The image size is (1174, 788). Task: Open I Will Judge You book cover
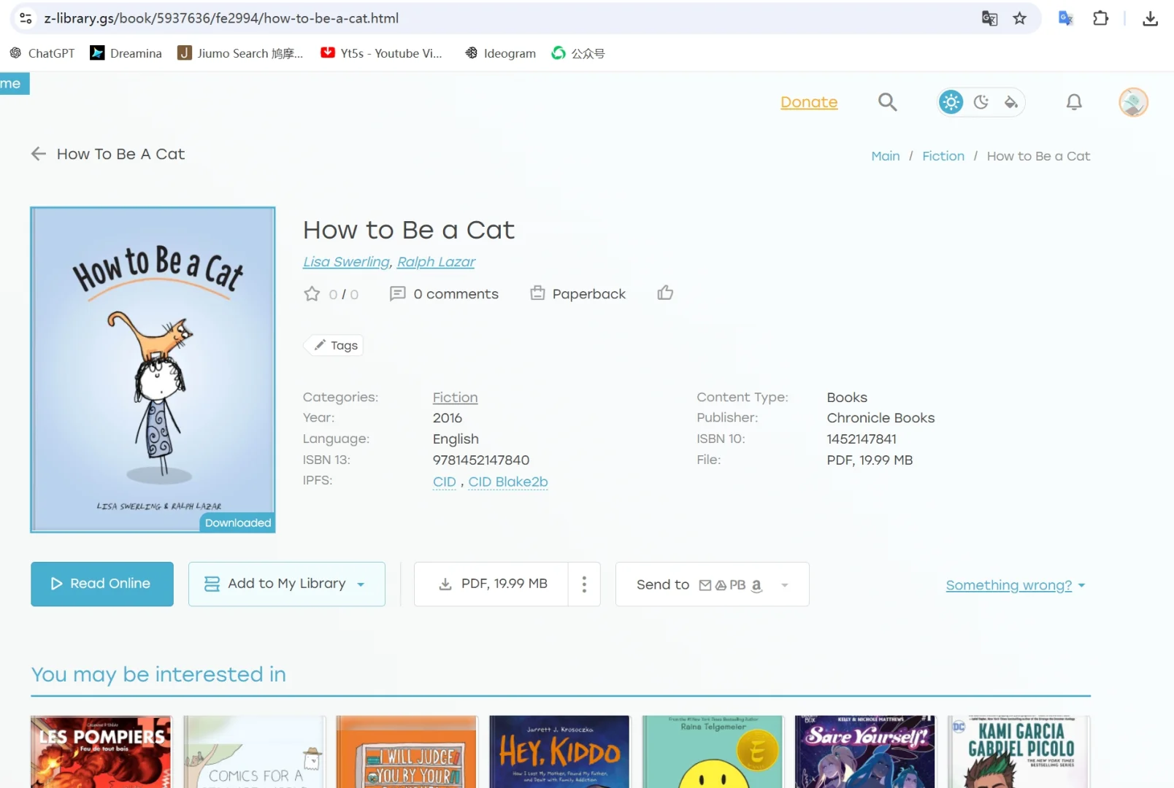tap(407, 752)
